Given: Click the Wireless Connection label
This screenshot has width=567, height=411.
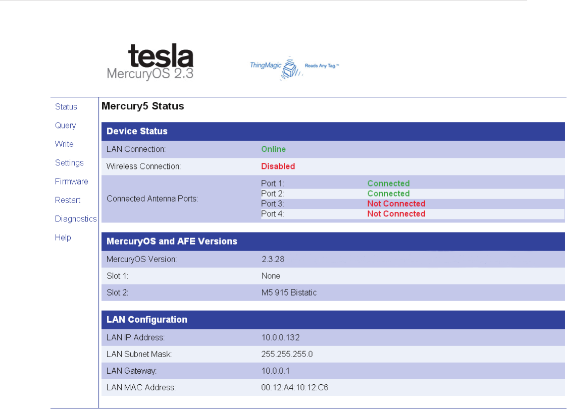Looking at the screenshot, I should click(143, 166).
